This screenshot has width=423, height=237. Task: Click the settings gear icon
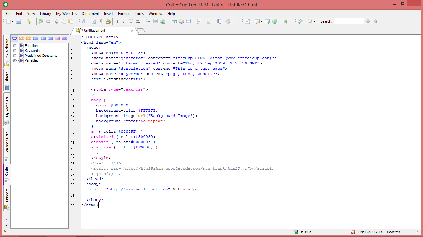228,21
